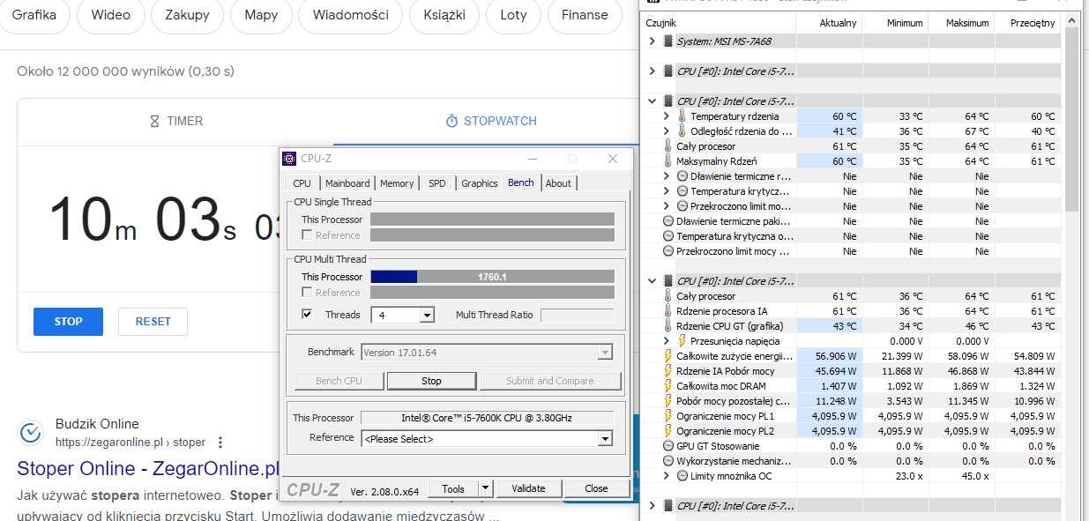Image resolution: width=1089 pixels, height=521 pixels.
Task: Click the thermometer icon beside Temperatury rdzenia
Action: pyautogui.click(x=682, y=116)
